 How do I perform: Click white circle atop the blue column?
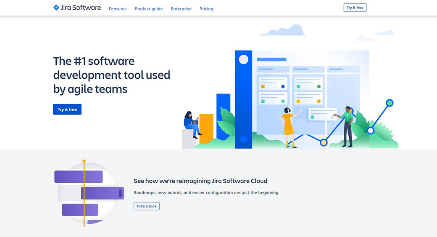click(244, 59)
